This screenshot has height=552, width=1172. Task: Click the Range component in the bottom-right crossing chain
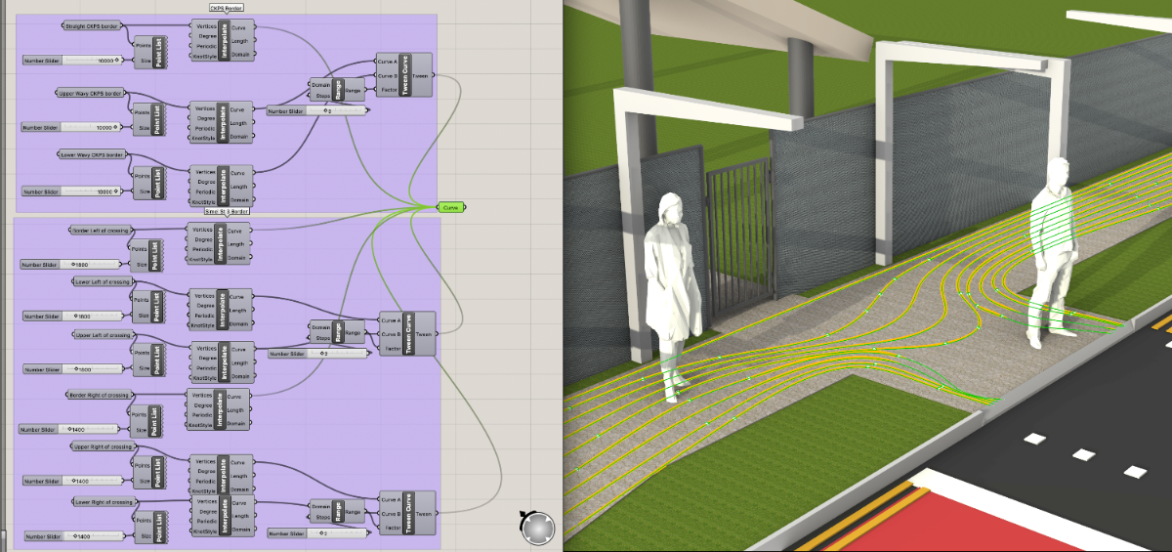[339, 513]
